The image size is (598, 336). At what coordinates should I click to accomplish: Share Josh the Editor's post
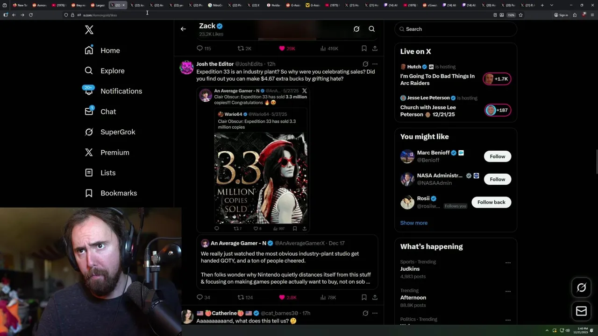(375, 297)
